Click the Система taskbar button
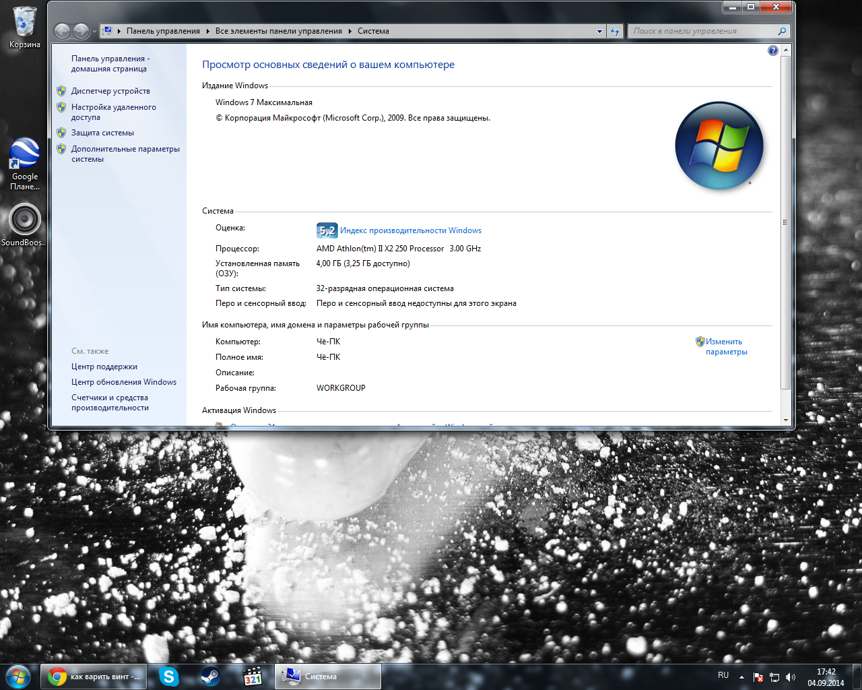 tap(328, 677)
